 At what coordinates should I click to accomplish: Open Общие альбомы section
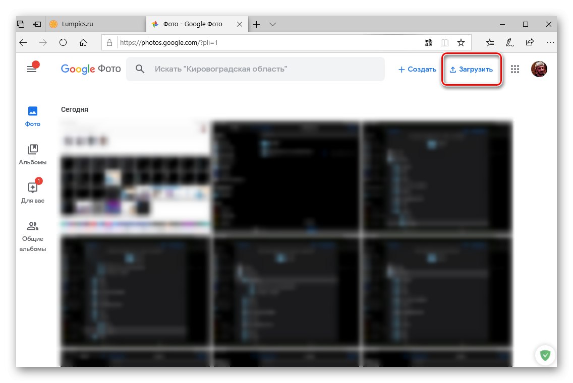click(32, 236)
